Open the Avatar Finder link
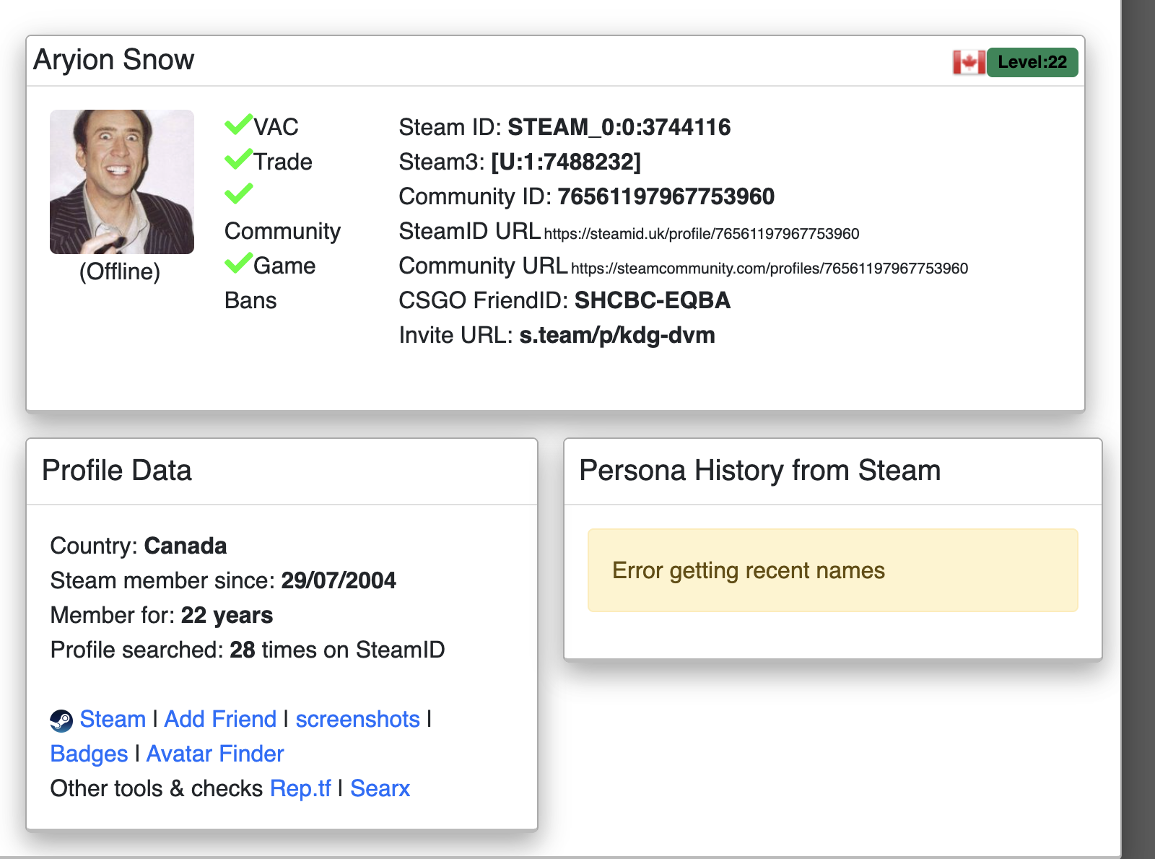1155x859 pixels. (215, 754)
